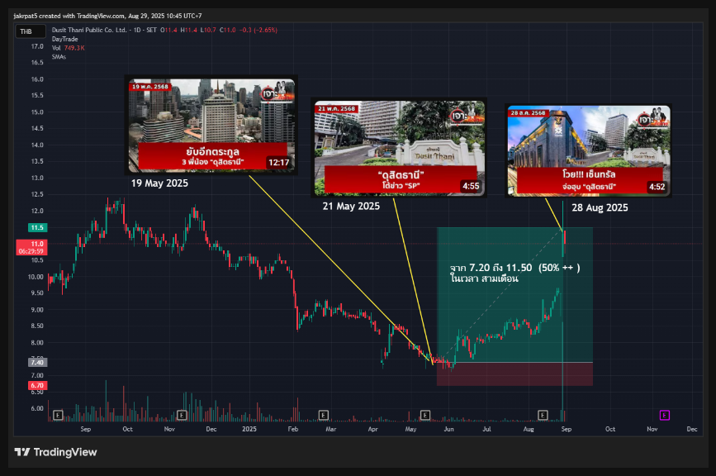The image size is (716, 476).
Task: Click the purple upcoming earnings marker
Action: click(x=664, y=414)
